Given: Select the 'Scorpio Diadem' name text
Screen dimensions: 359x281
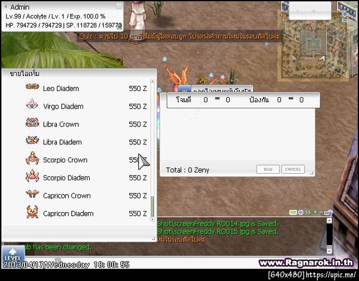Looking at the screenshot, I should (x=66, y=178).
